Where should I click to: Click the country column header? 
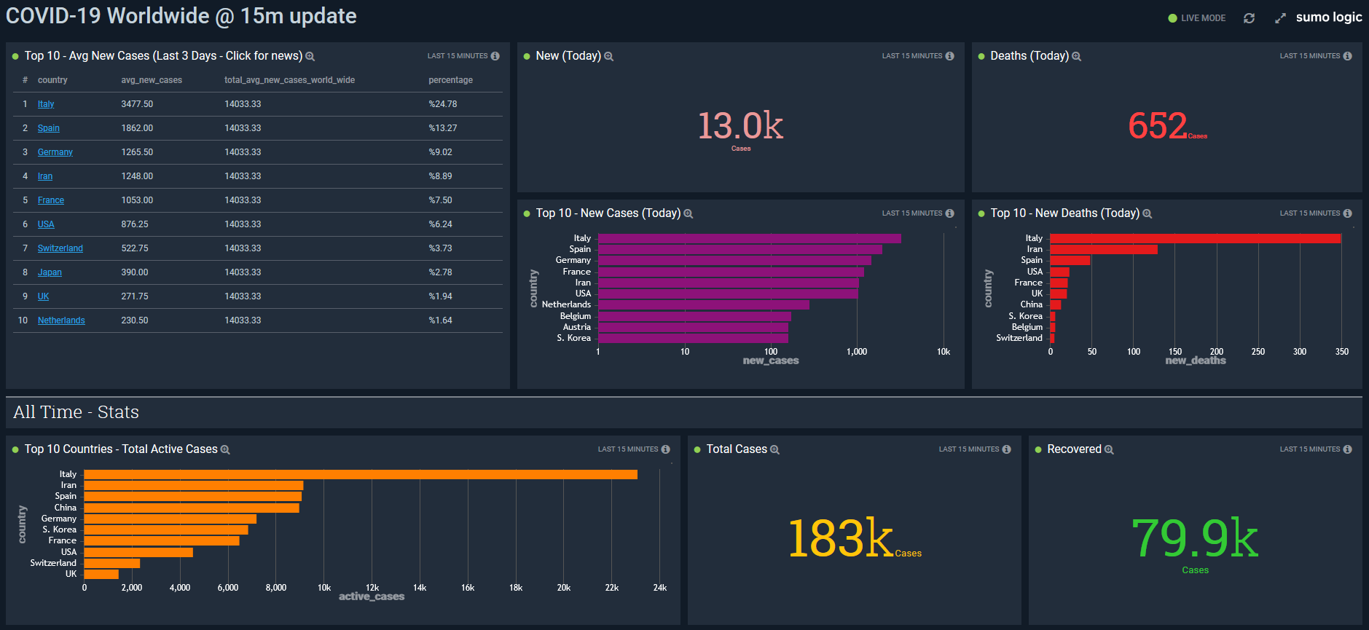[52, 80]
